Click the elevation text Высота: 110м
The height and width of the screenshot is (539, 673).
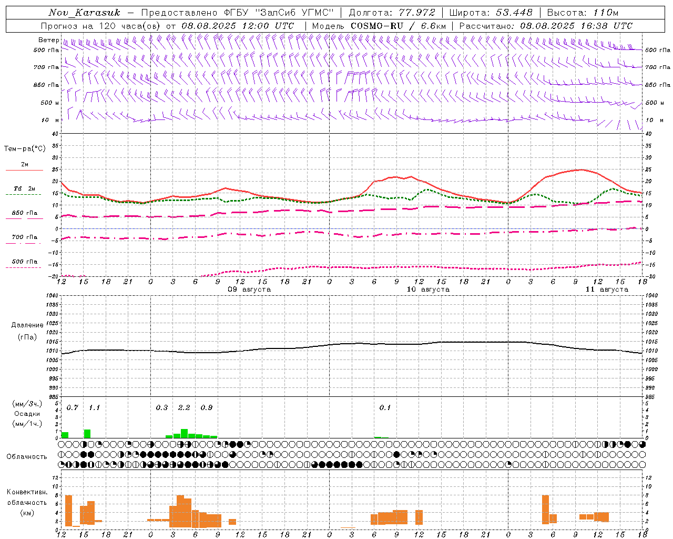click(583, 13)
